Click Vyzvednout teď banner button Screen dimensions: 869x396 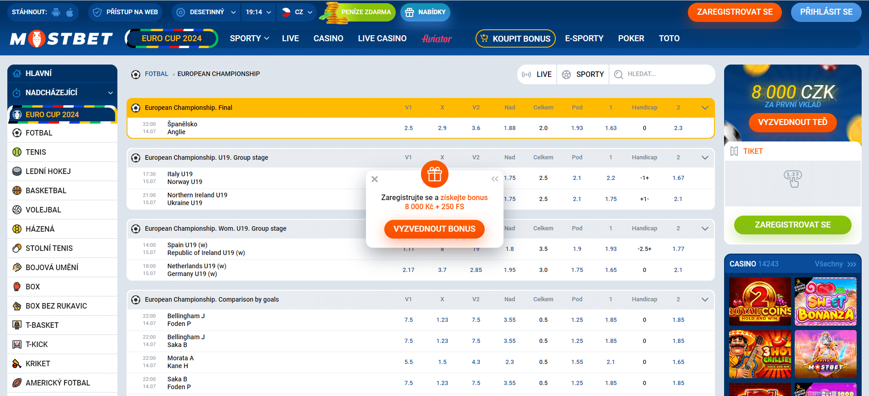coord(792,122)
